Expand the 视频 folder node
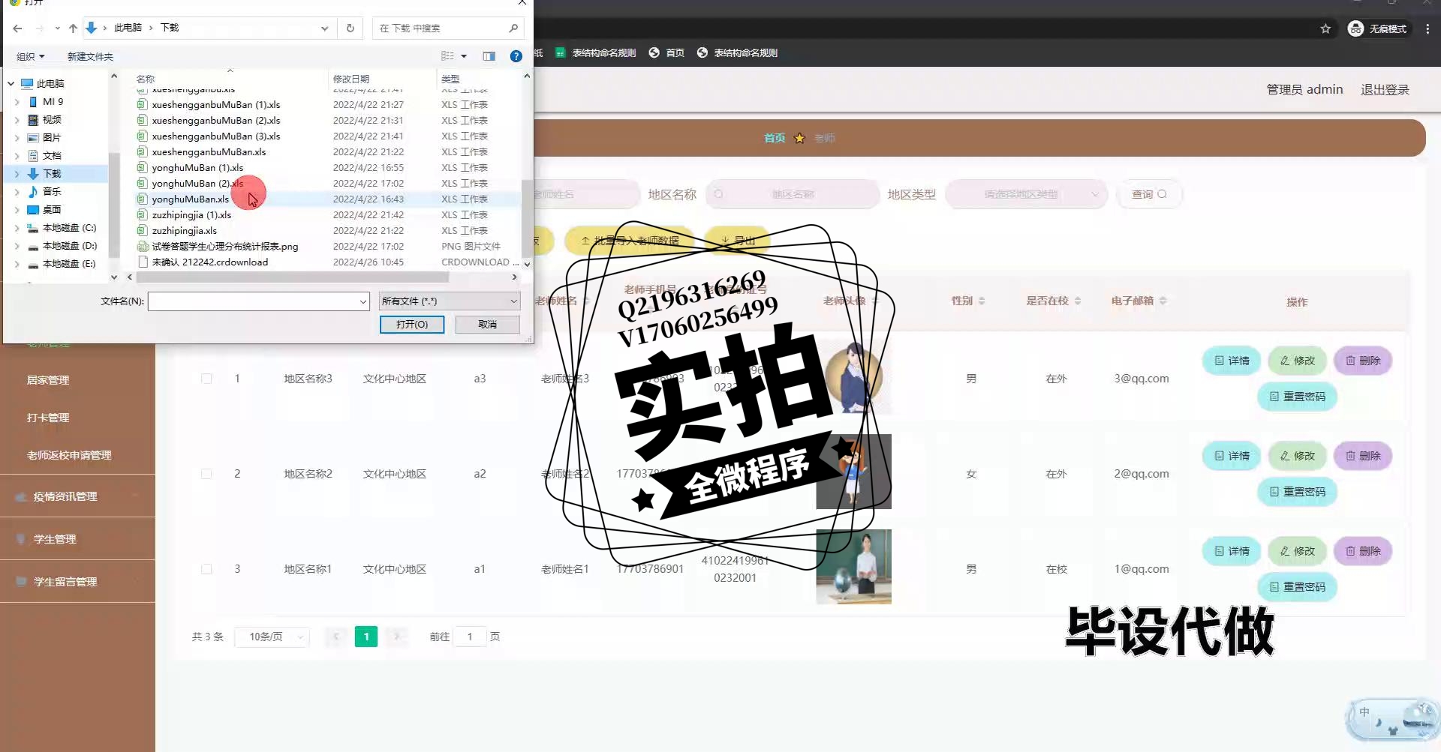Viewport: 1441px width, 752px height. pyautogui.click(x=17, y=120)
